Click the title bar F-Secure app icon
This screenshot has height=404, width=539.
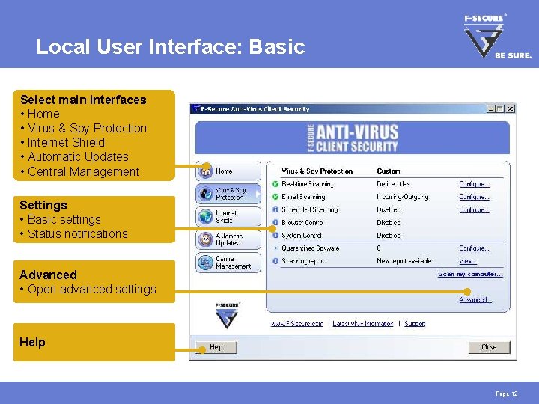[196, 109]
